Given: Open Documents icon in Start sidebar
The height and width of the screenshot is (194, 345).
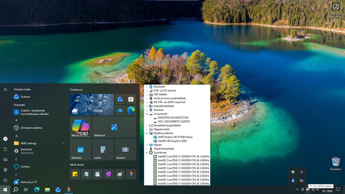Looking at the screenshot, I should [x=5, y=149].
